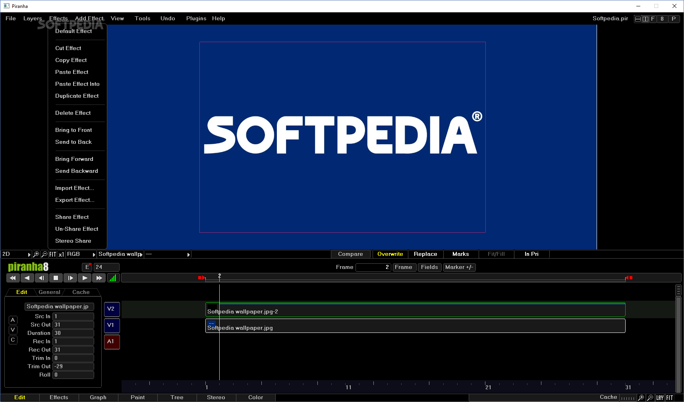
Task: Select the Softpedia wallpaper.jpg-2 clip on V2
Action: point(415,310)
